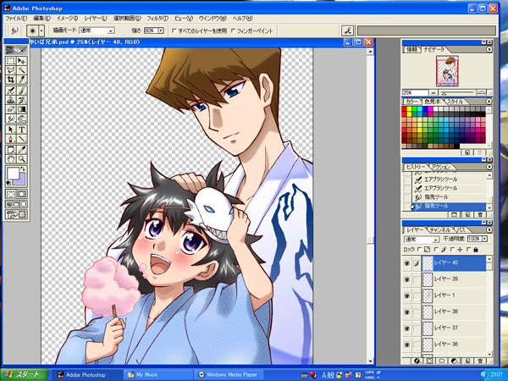Open the 不透明度 opacity arrow
Viewport: 508px width, 381px height.
point(484,239)
